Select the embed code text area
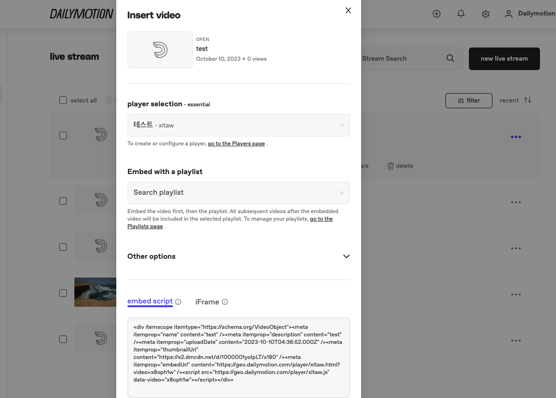 238,357
